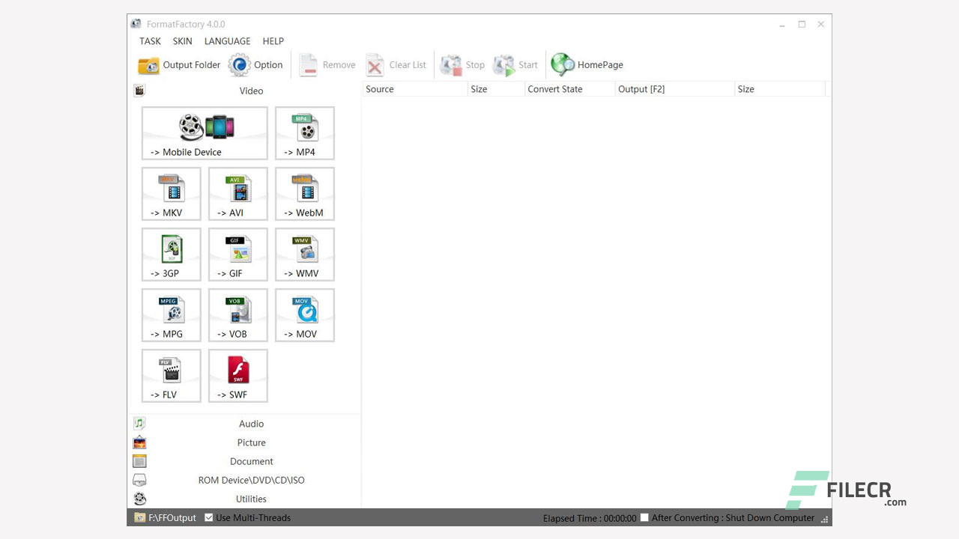Screen dimensions: 959x539
Task: Expand the Picture category section
Action: (246, 442)
